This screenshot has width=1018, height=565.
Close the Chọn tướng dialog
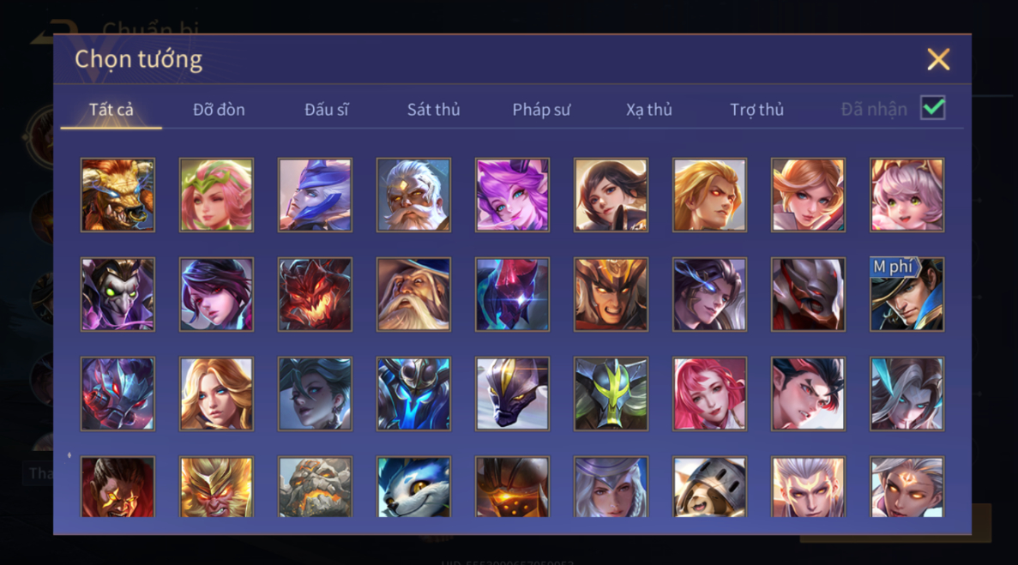coord(938,59)
